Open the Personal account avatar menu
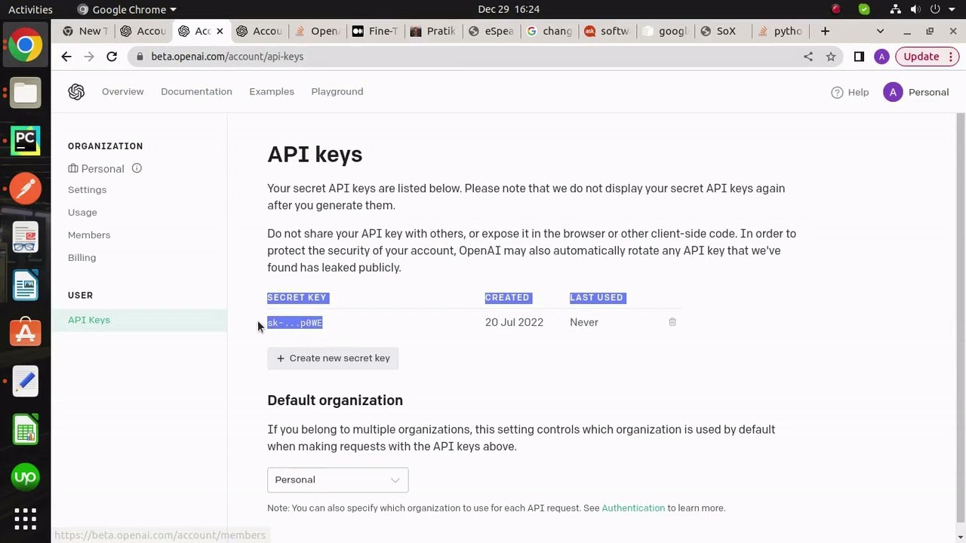Image resolution: width=966 pixels, height=543 pixels. point(893,92)
